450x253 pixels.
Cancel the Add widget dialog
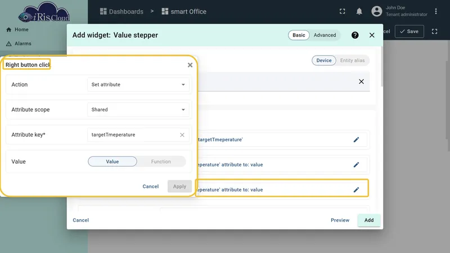click(80, 220)
